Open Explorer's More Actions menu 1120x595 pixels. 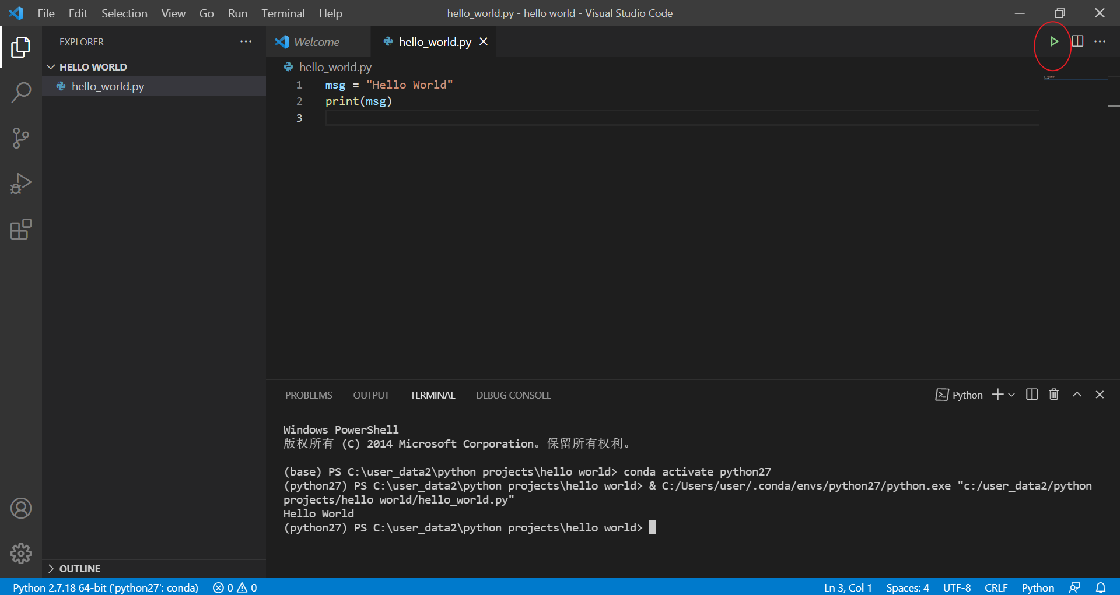point(246,41)
